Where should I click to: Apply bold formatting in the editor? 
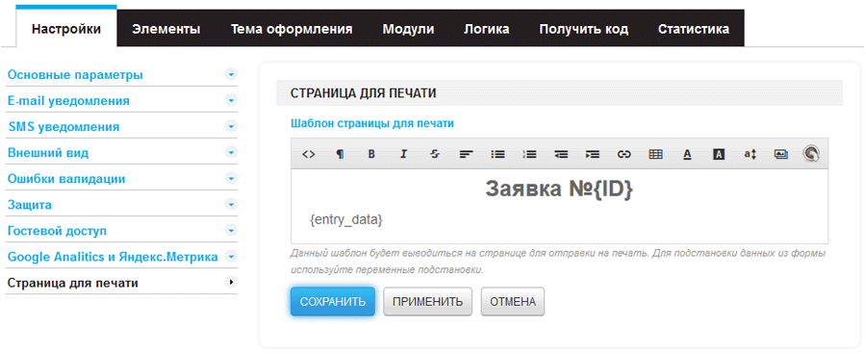[x=371, y=155]
